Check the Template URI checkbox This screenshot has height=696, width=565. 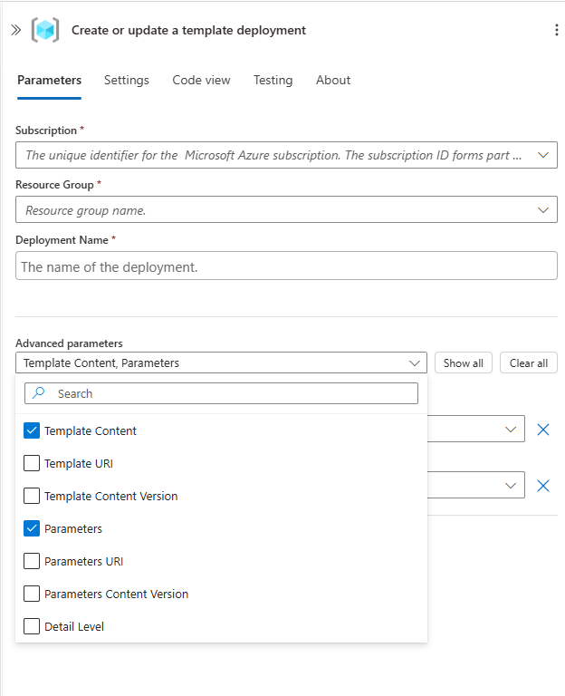(32, 463)
